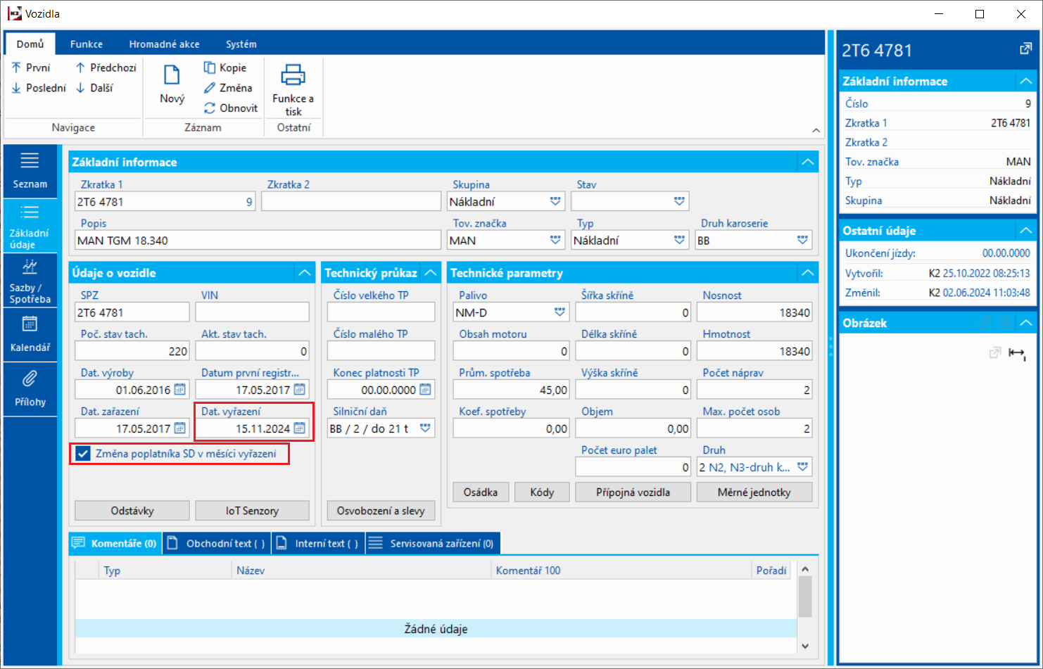This screenshot has height=669, width=1043.
Task: Open the Kalendář section
Action: pos(30,335)
